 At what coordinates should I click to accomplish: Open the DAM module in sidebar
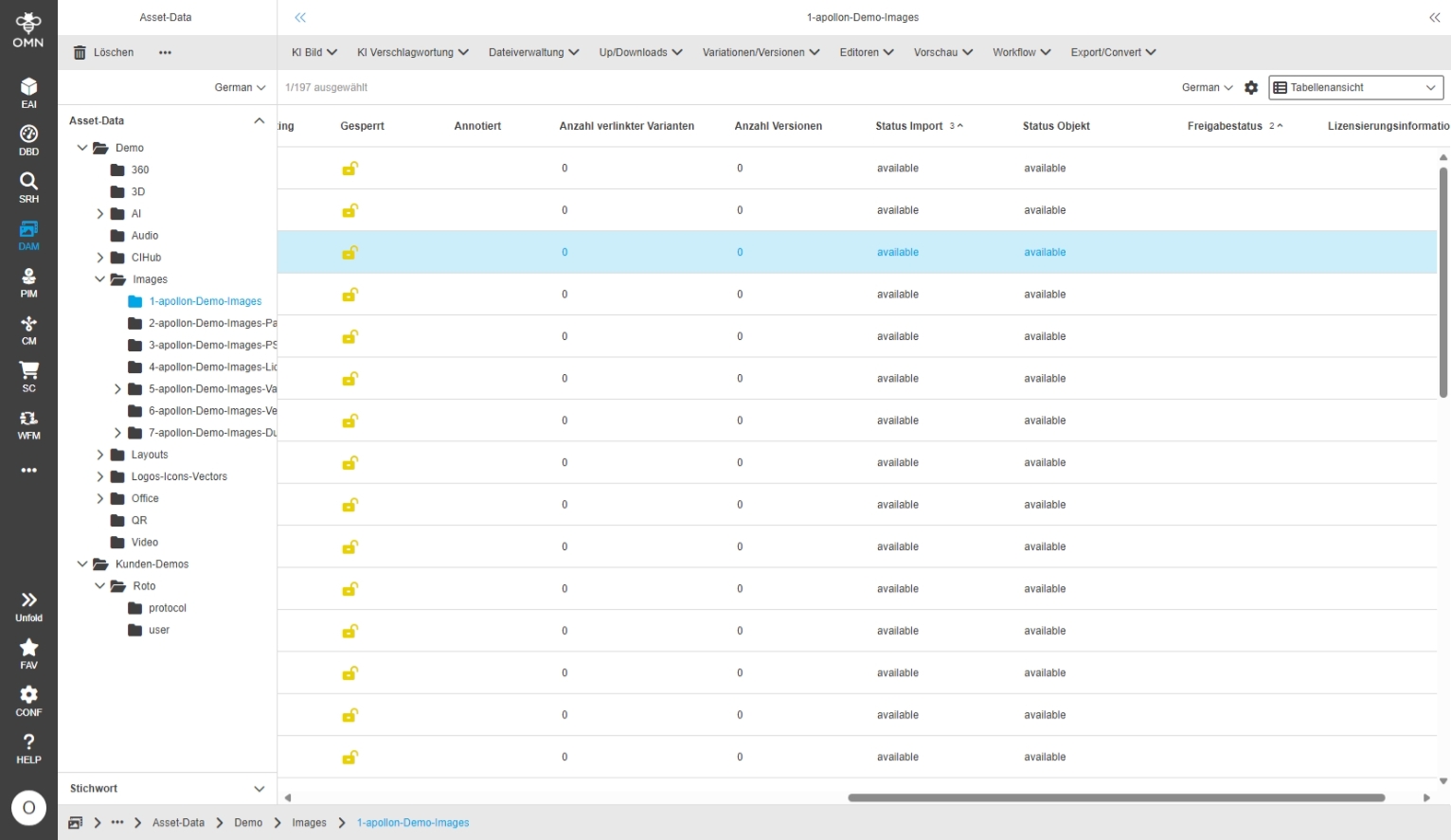(x=28, y=234)
